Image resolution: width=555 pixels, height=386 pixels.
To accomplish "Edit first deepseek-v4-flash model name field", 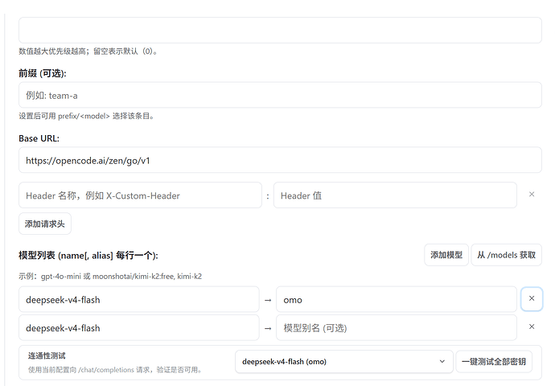I will [138, 300].
